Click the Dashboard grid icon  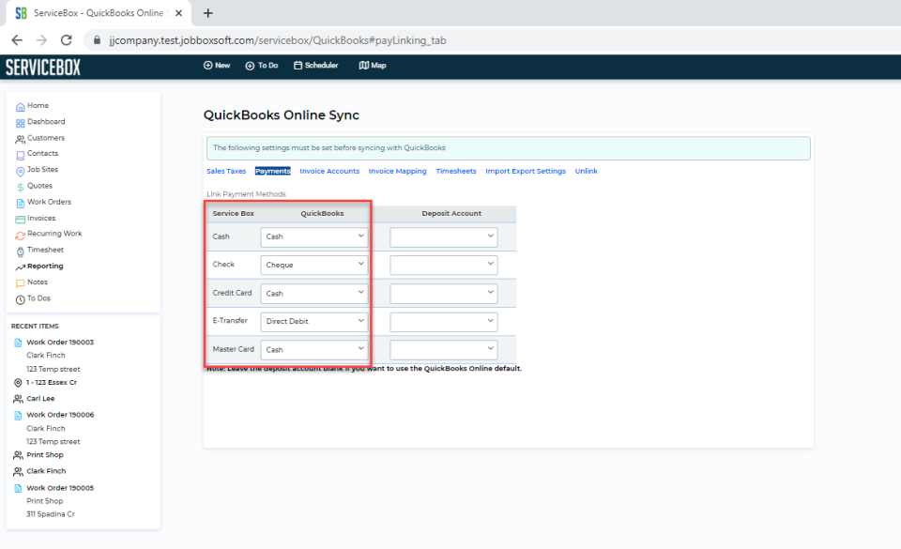coord(20,123)
